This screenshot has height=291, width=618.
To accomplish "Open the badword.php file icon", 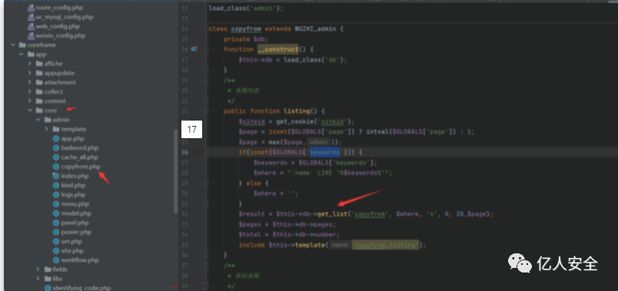I will click(56, 148).
